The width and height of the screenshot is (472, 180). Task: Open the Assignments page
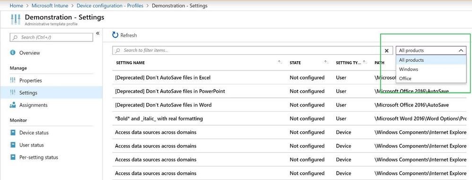34,105
